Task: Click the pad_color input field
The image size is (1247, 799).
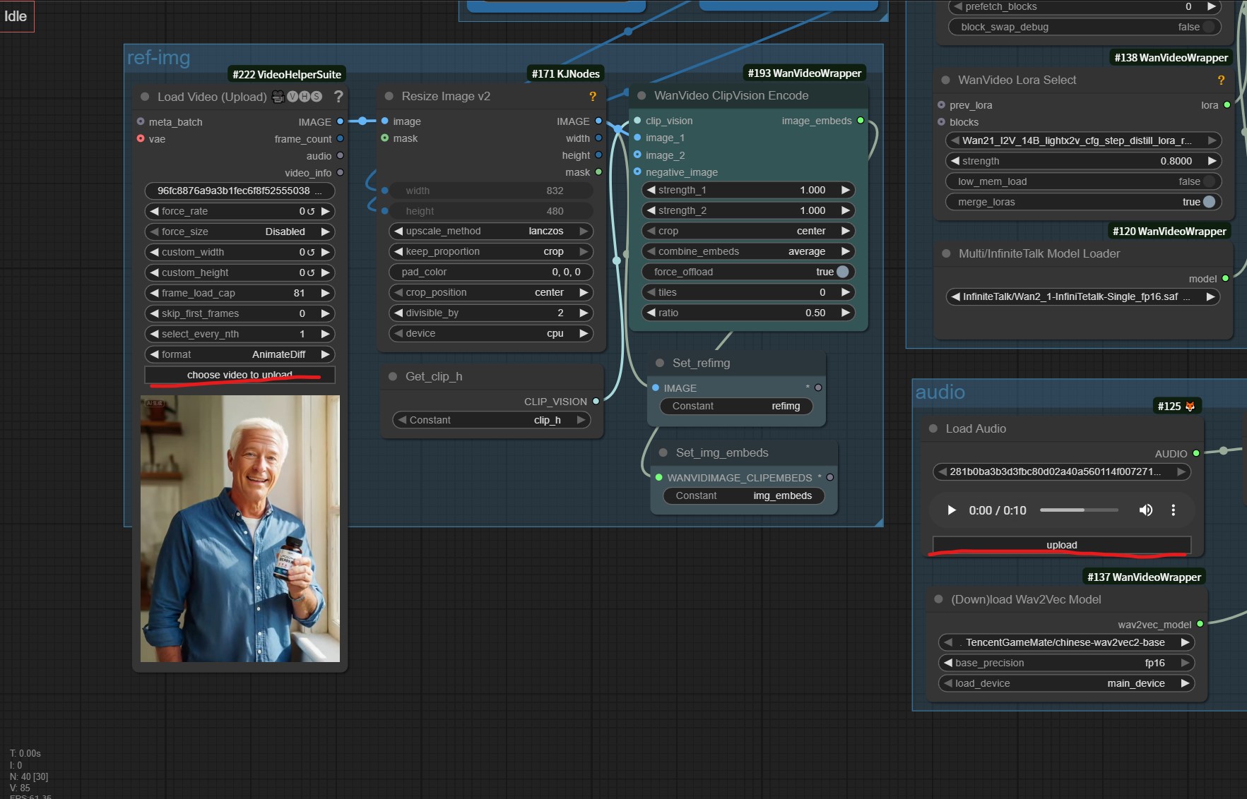Action: tap(491, 272)
